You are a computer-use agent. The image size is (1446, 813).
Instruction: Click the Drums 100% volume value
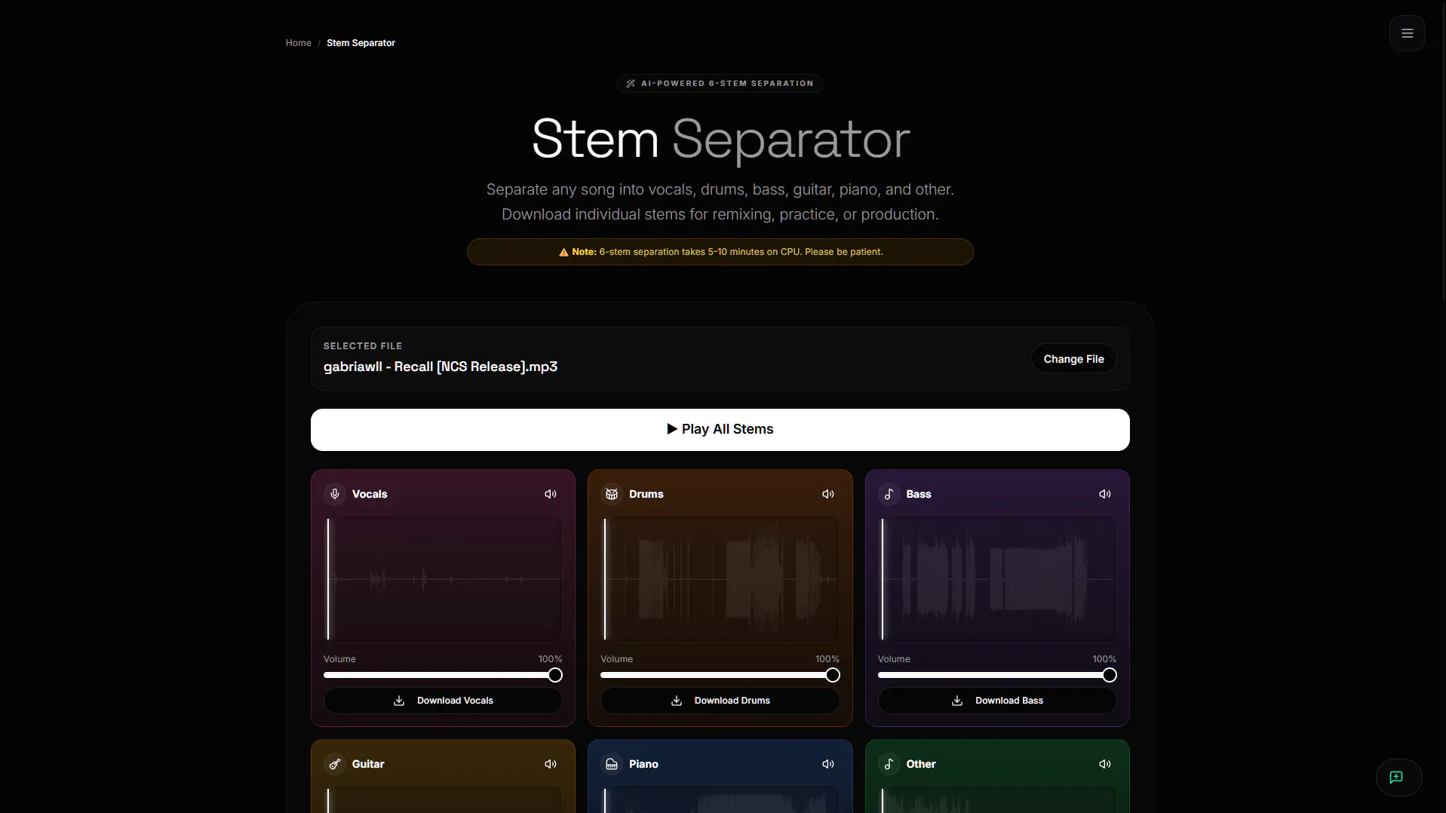click(x=827, y=659)
